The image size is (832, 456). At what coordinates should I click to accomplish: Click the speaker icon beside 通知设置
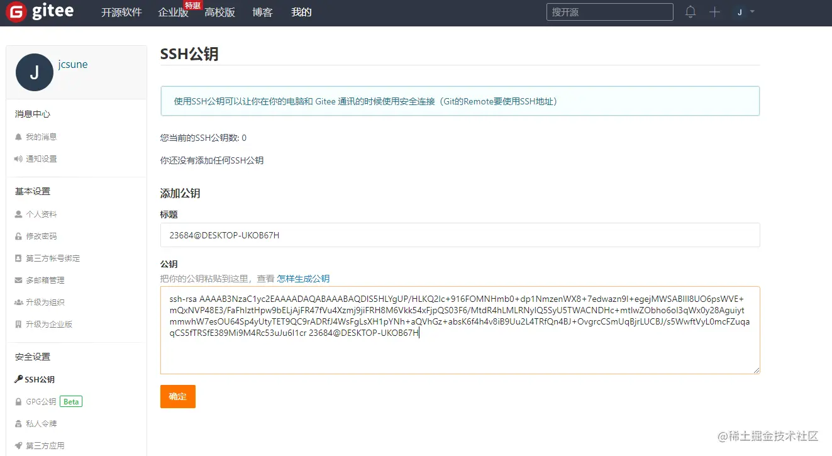pos(18,158)
